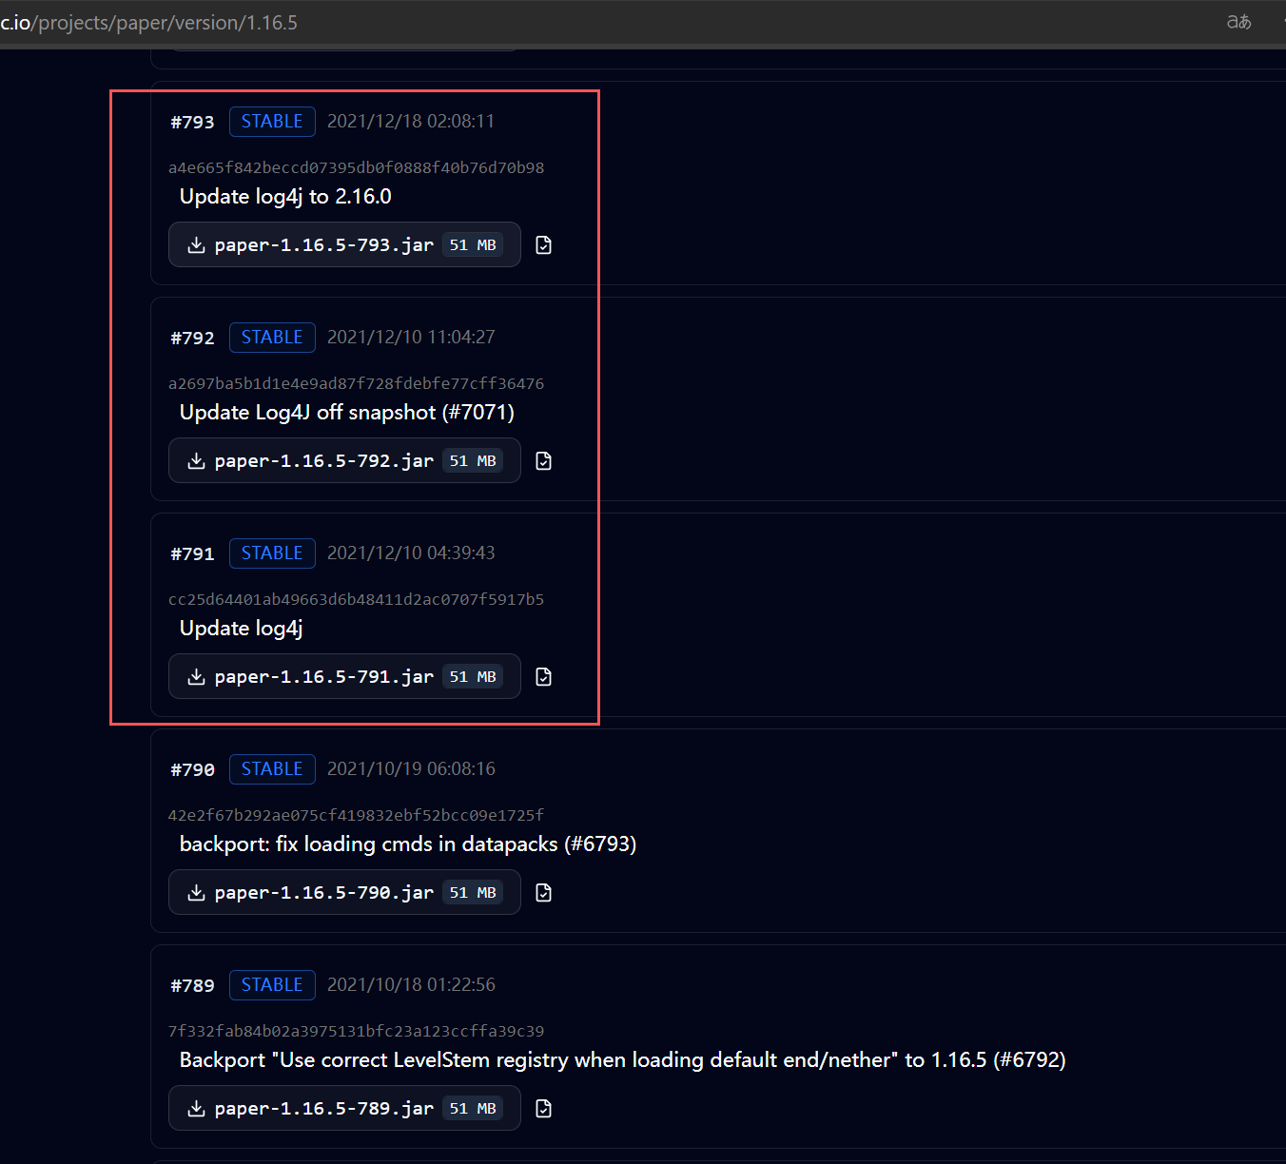Screen dimensions: 1286x1164
Task: Click file-check icon beside paper-1.16.5-790.jar
Action: [x=543, y=893]
